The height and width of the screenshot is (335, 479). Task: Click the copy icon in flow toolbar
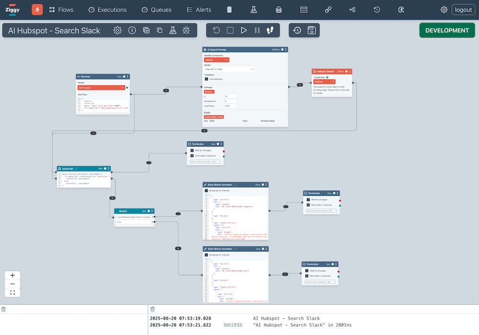160,30
